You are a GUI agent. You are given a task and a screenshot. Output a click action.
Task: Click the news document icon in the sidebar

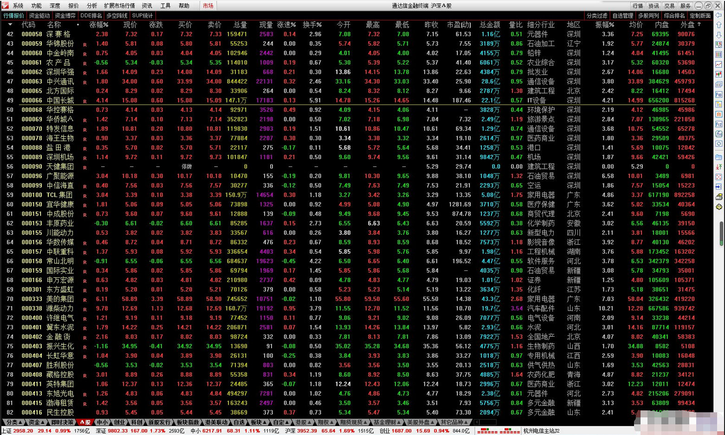point(719,84)
